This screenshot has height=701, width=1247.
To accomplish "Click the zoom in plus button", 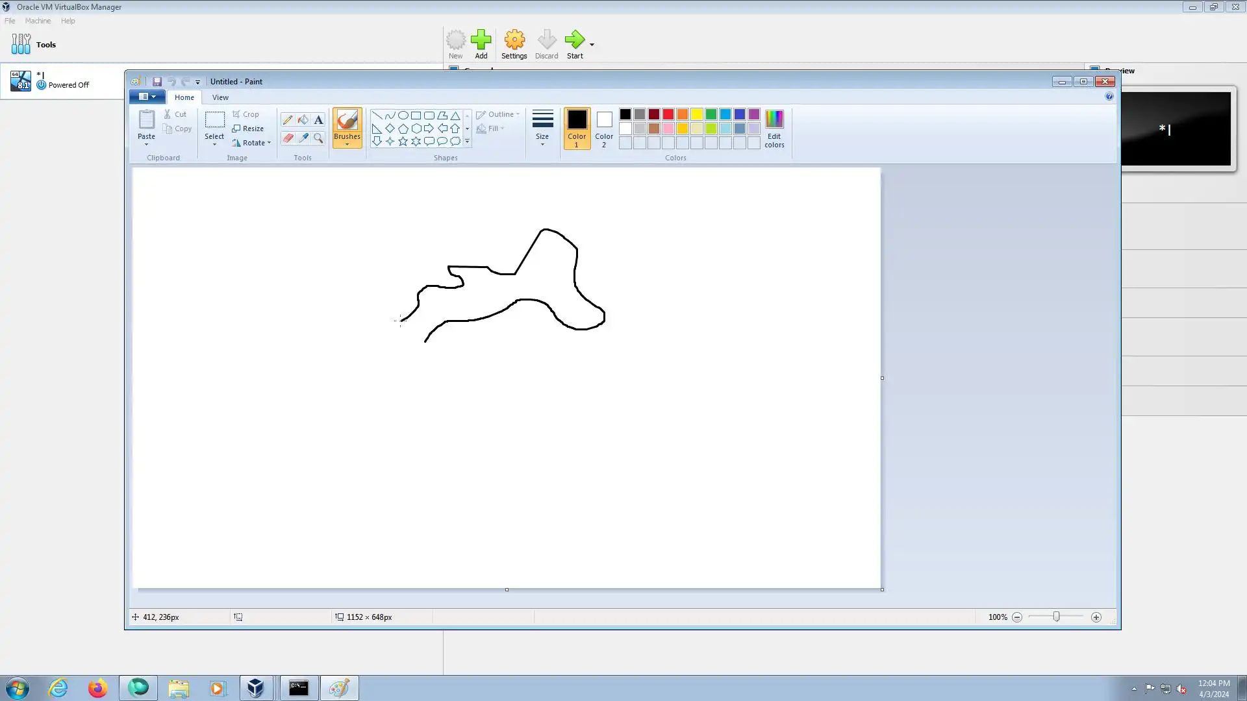I will 1096,617.
